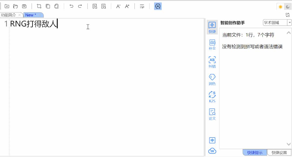Open the 润色 polishing tool
This screenshot has width=292, height=157.
pos(212,80)
